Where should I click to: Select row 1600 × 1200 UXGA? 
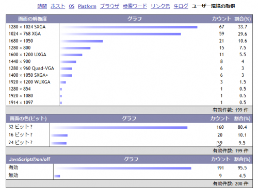click(129, 55)
